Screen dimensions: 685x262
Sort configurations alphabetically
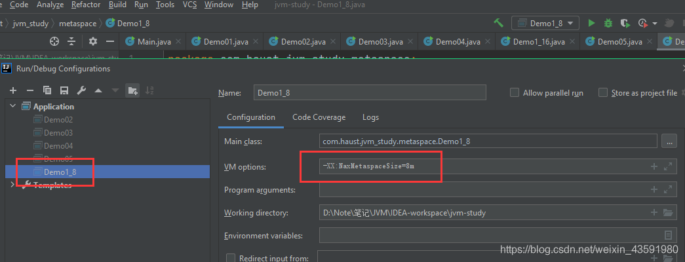pyautogui.click(x=149, y=90)
